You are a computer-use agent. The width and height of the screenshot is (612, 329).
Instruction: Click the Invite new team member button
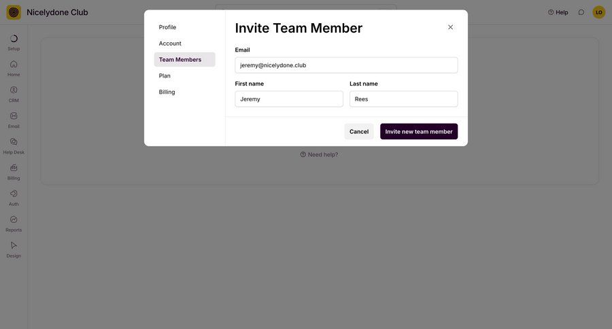(x=419, y=131)
